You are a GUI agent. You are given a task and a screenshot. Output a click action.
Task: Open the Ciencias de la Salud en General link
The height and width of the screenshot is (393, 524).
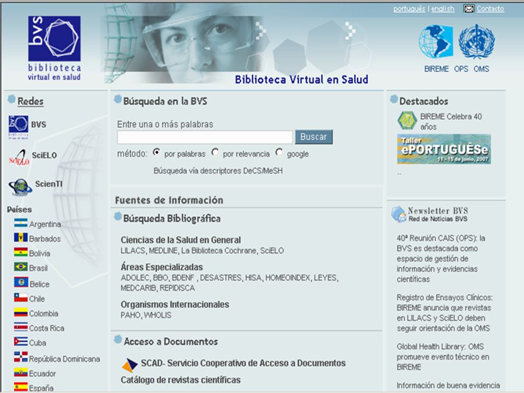[181, 240]
